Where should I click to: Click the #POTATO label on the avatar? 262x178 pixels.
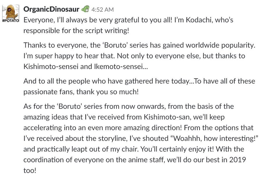(11, 21)
